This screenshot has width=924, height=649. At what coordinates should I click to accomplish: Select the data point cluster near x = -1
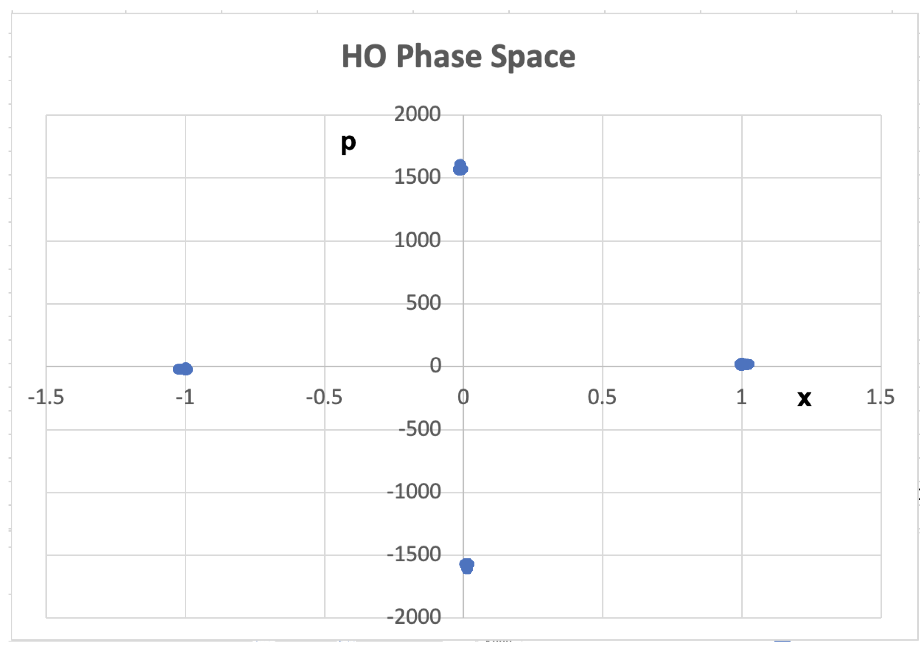[183, 369]
